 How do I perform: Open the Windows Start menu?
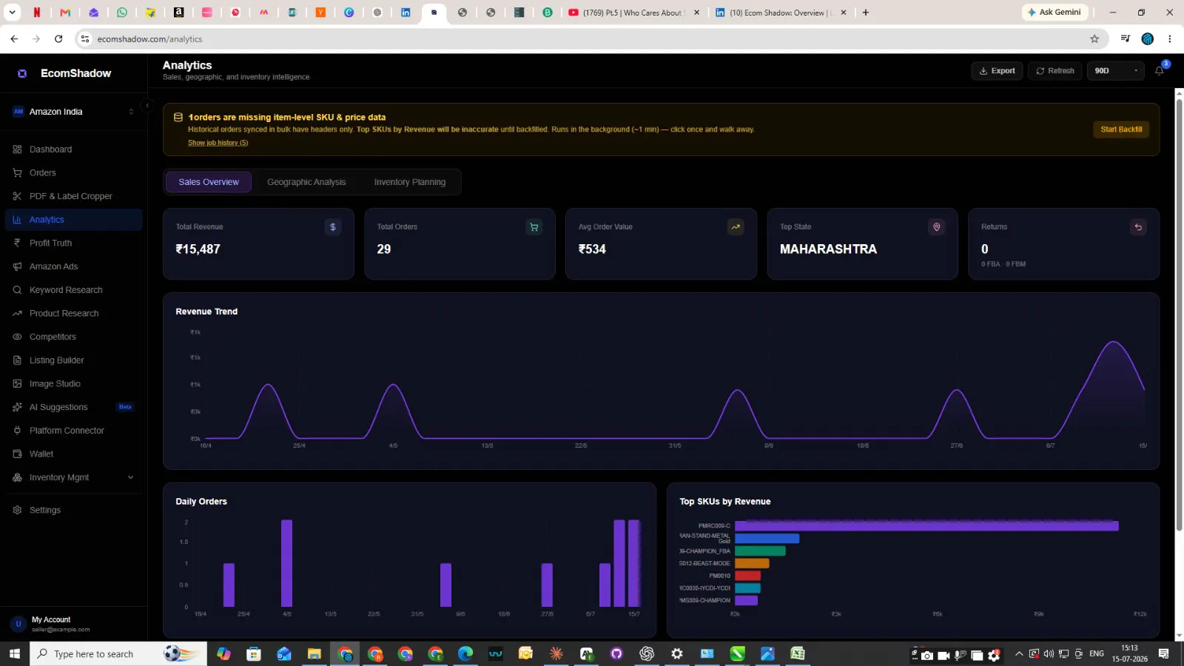(x=14, y=654)
